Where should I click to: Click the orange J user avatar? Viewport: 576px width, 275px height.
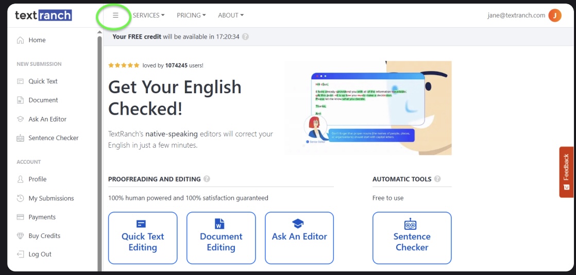coord(555,15)
